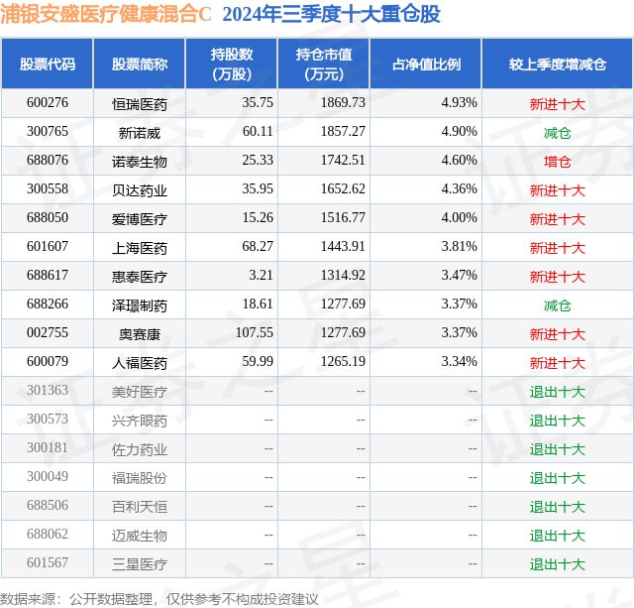Image resolution: width=634 pixels, height=608 pixels.
Task: Select stock code 601567
Action: click(48, 562)
